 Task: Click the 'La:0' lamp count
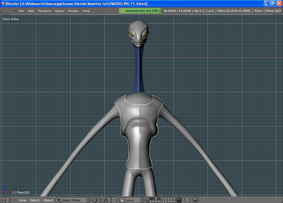[x=210, y=11]
